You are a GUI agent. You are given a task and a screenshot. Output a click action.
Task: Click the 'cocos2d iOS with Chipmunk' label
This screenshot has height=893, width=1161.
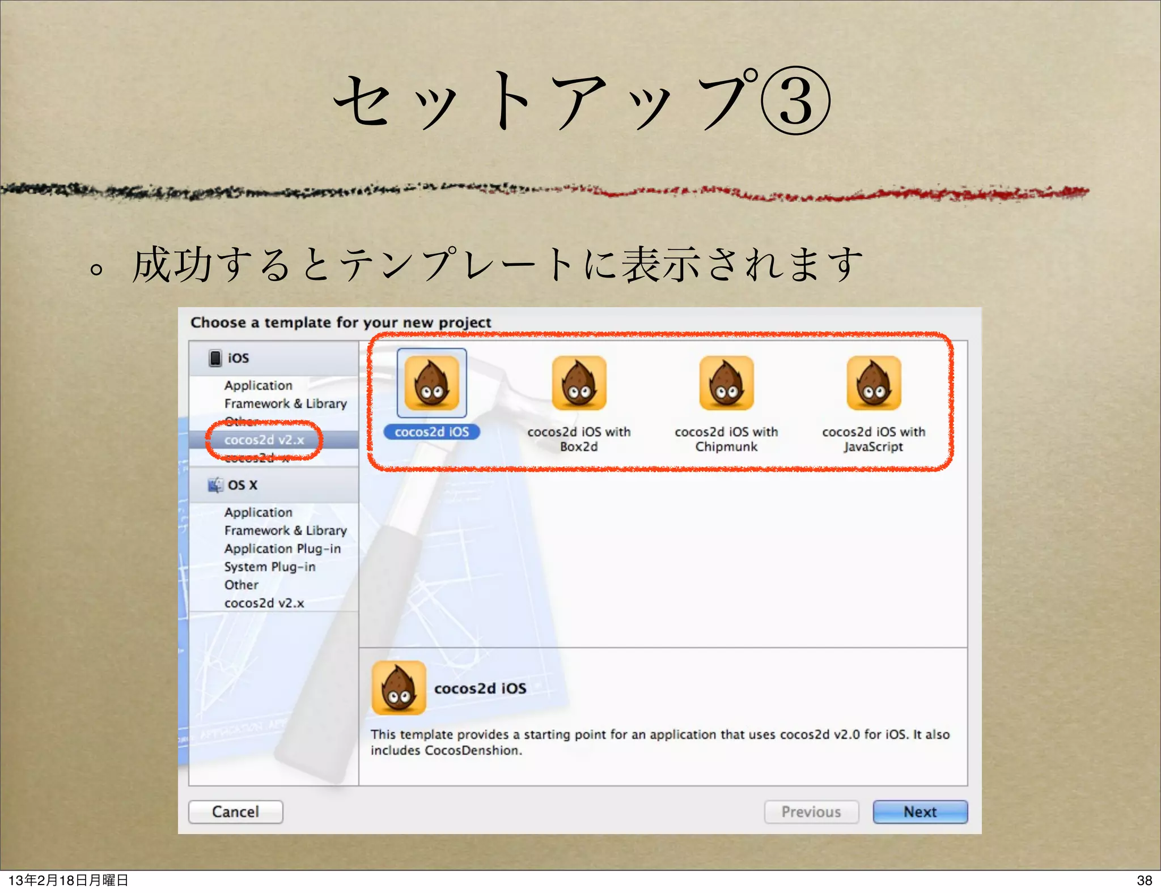pyautogui.click(x=726, y=439)
